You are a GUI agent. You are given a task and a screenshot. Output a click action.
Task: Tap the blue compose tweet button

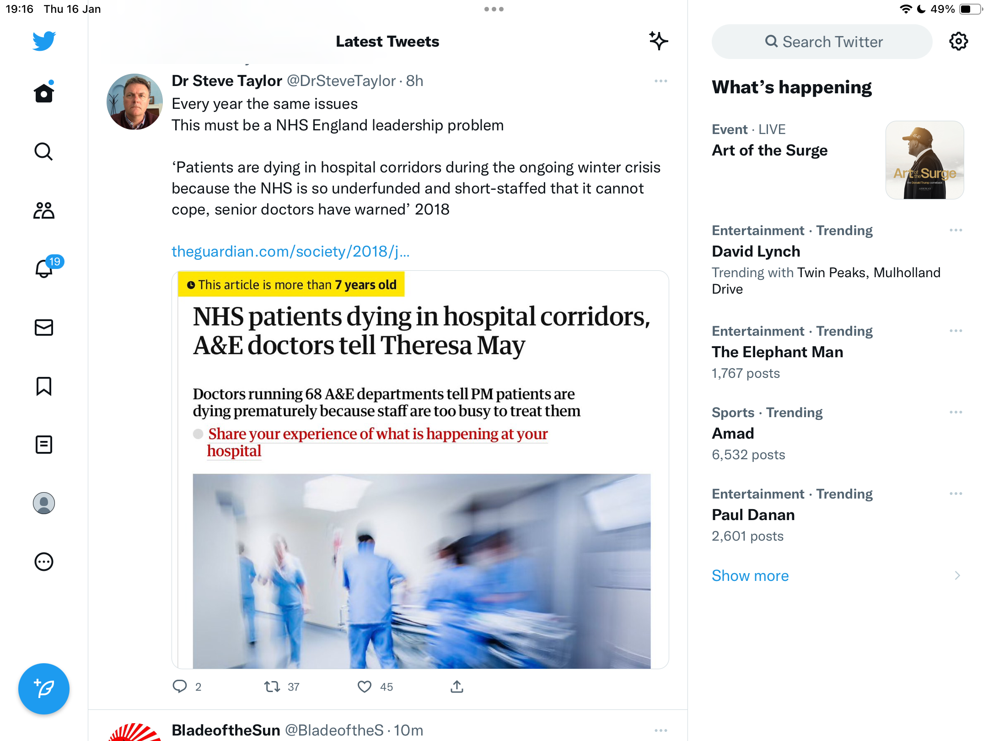pos(44,689)
